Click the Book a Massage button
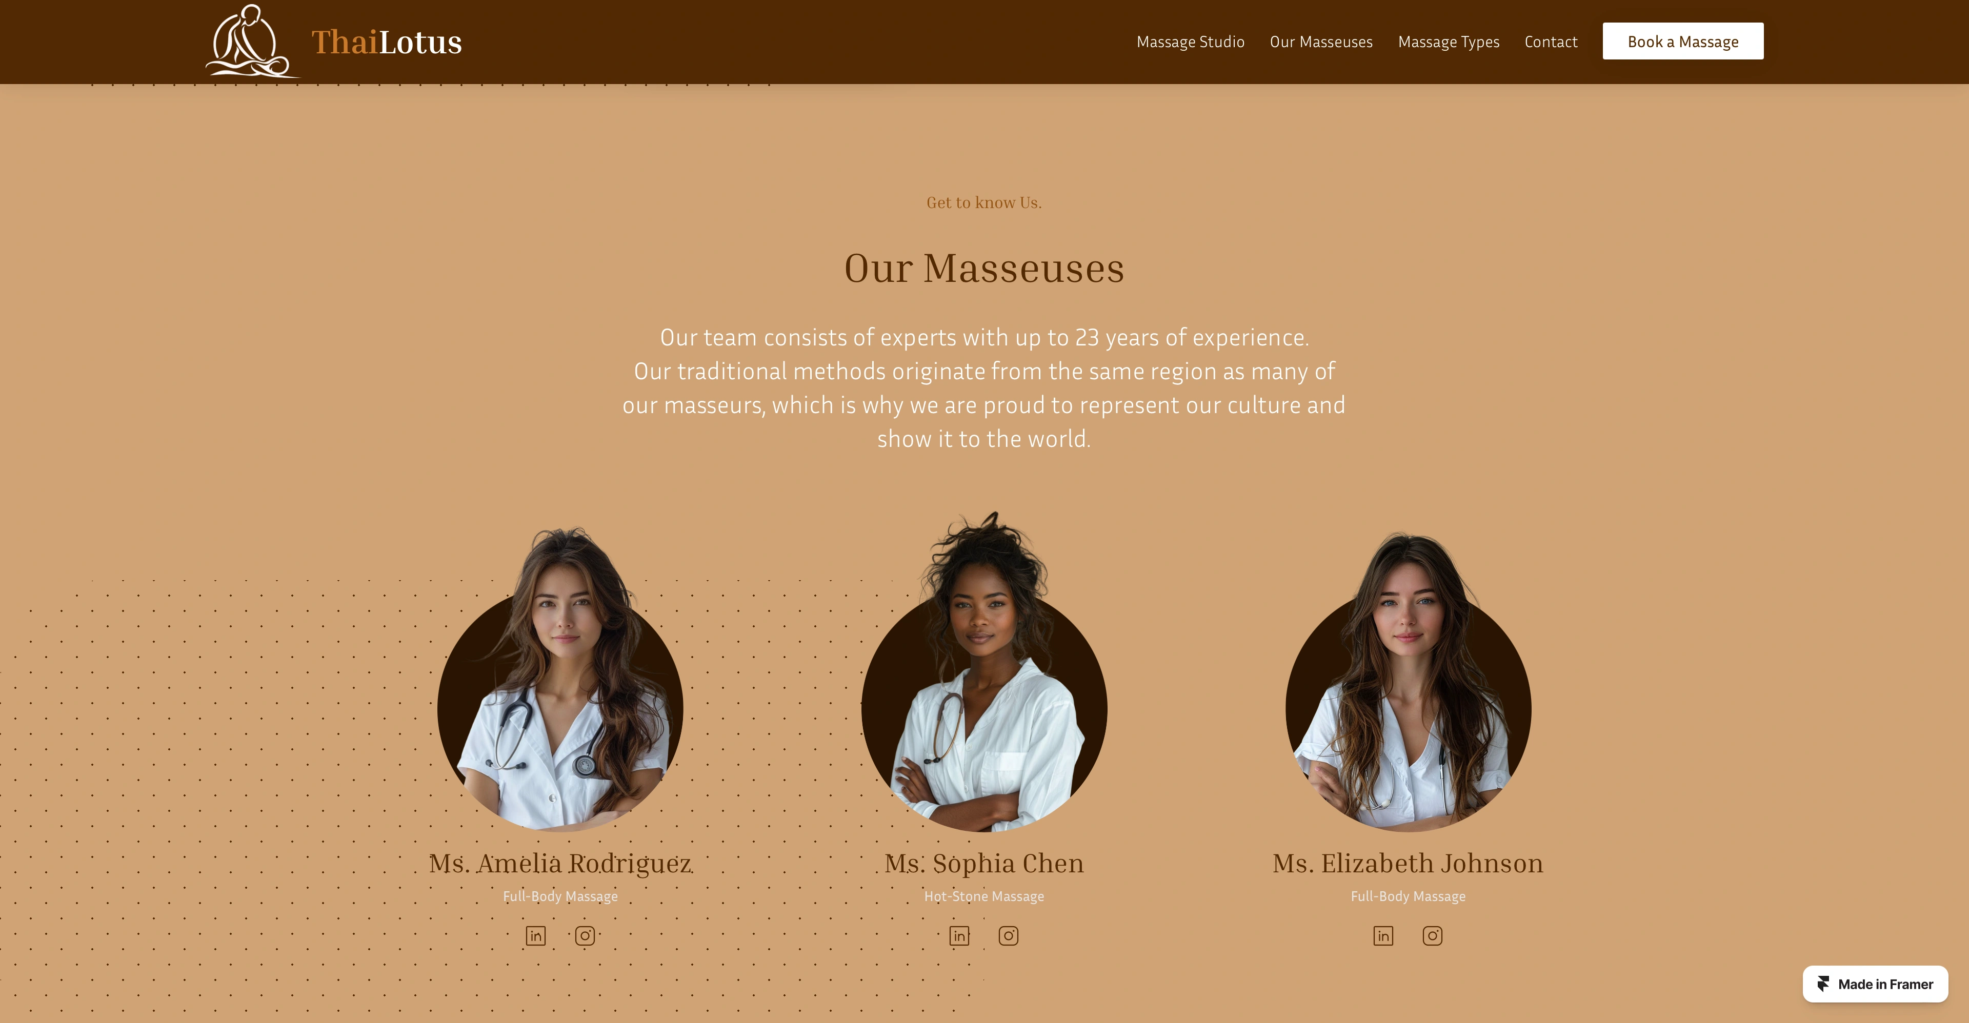The height and width of the screenshot is (1023, 1969). 1683,41
